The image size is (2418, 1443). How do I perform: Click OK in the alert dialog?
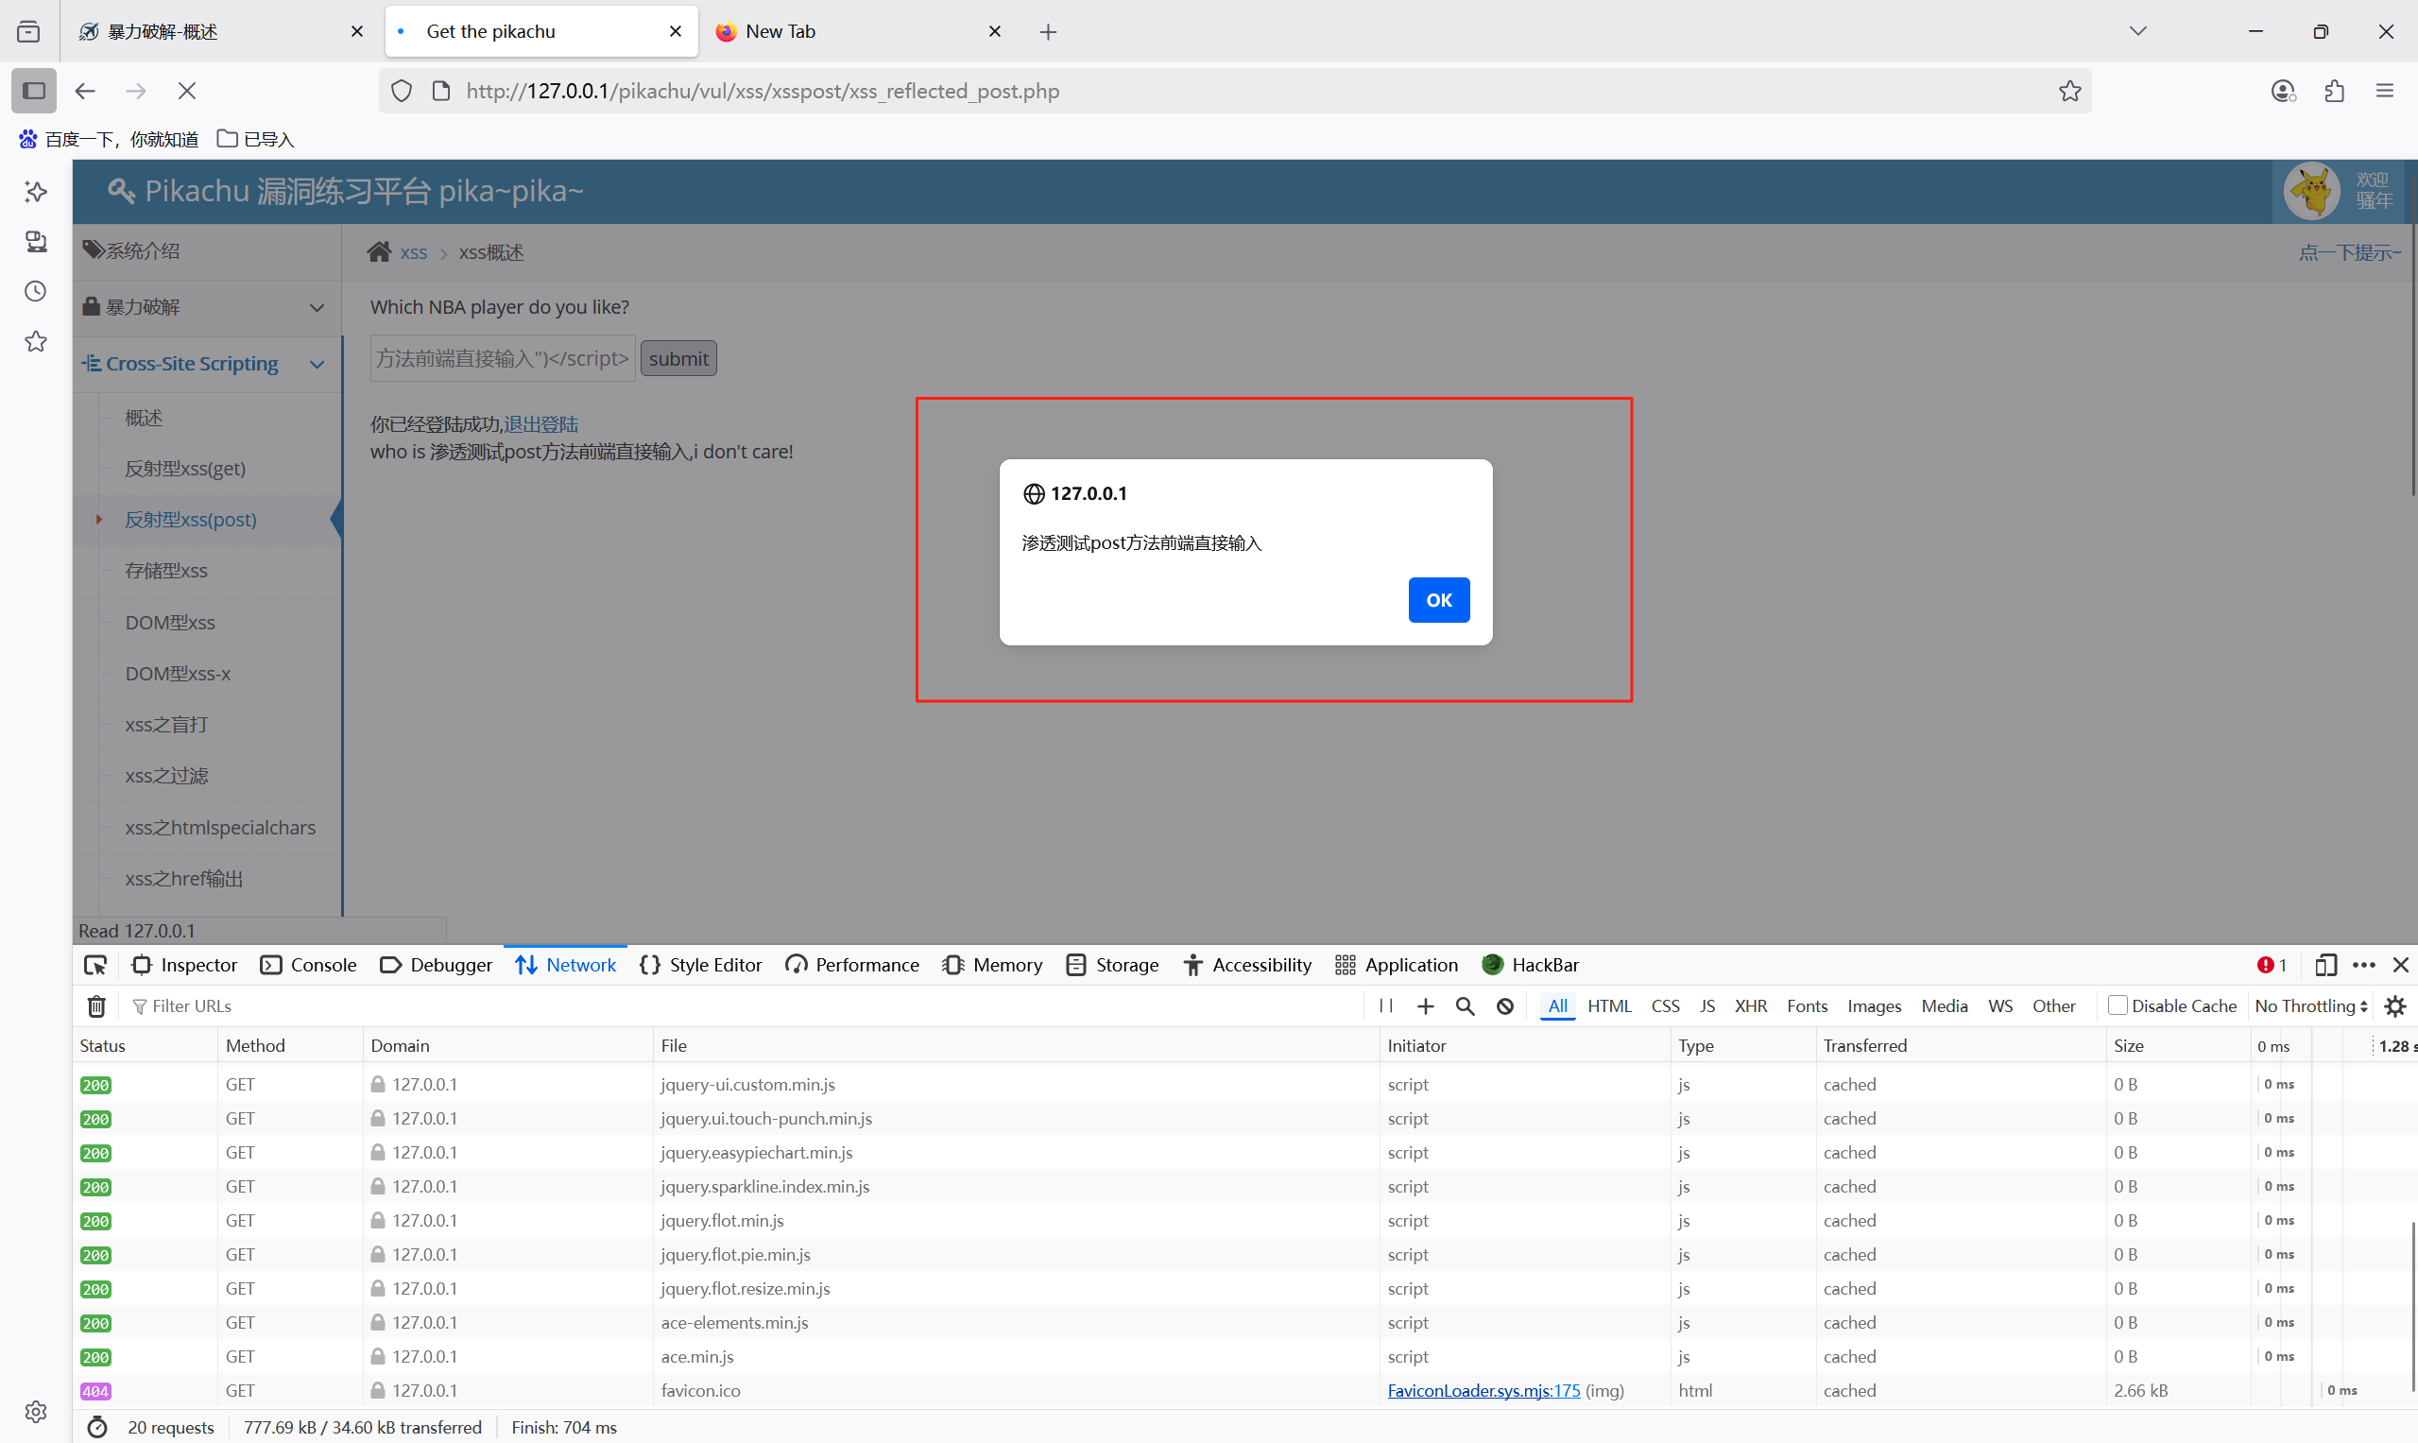tap(1438, 600)
